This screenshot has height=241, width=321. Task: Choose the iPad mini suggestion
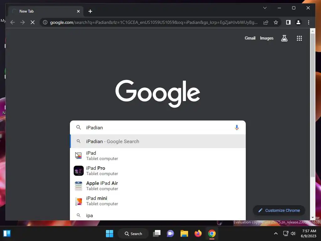click(158, 201)
